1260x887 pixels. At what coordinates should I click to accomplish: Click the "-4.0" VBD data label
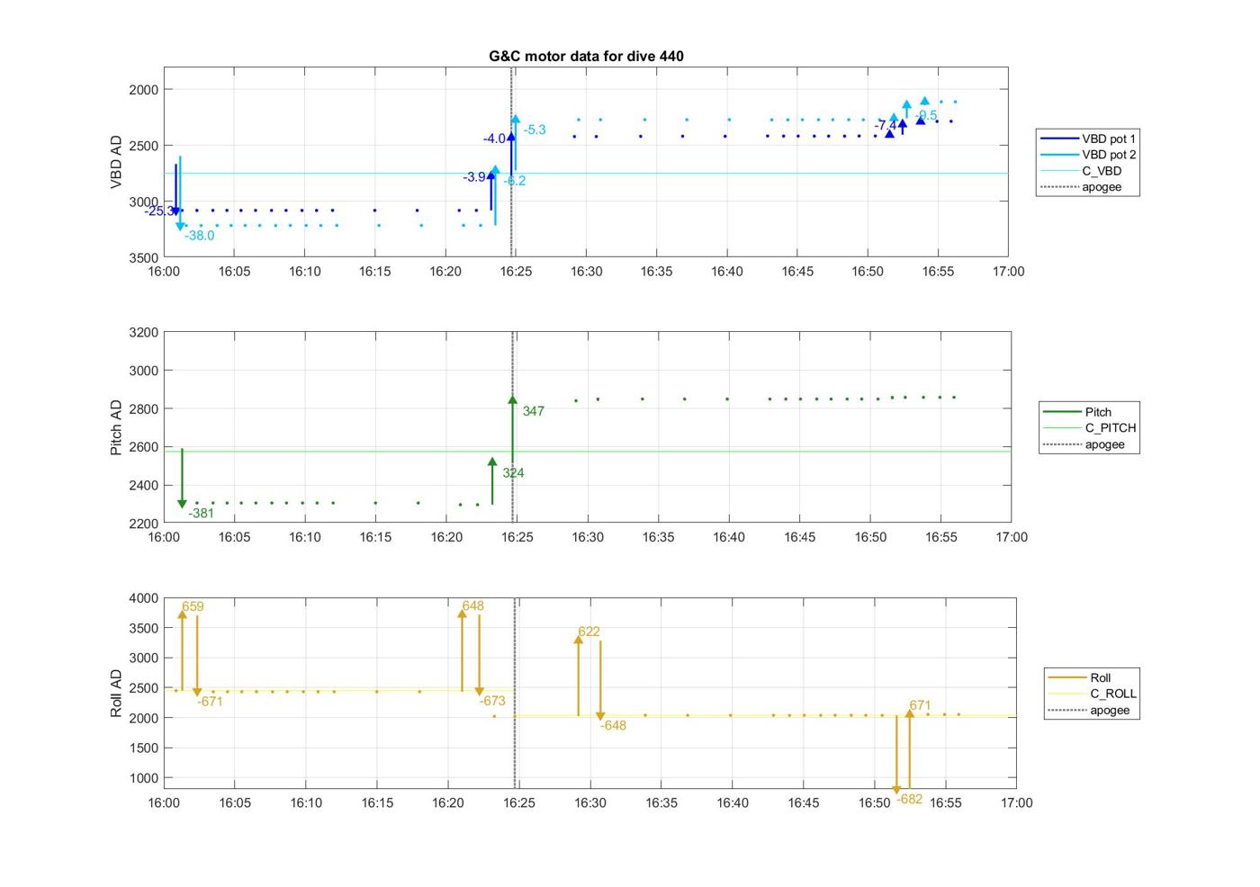[494, 139]
